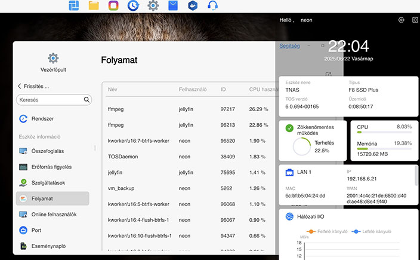Sort by the Név column header

(113, 89)
